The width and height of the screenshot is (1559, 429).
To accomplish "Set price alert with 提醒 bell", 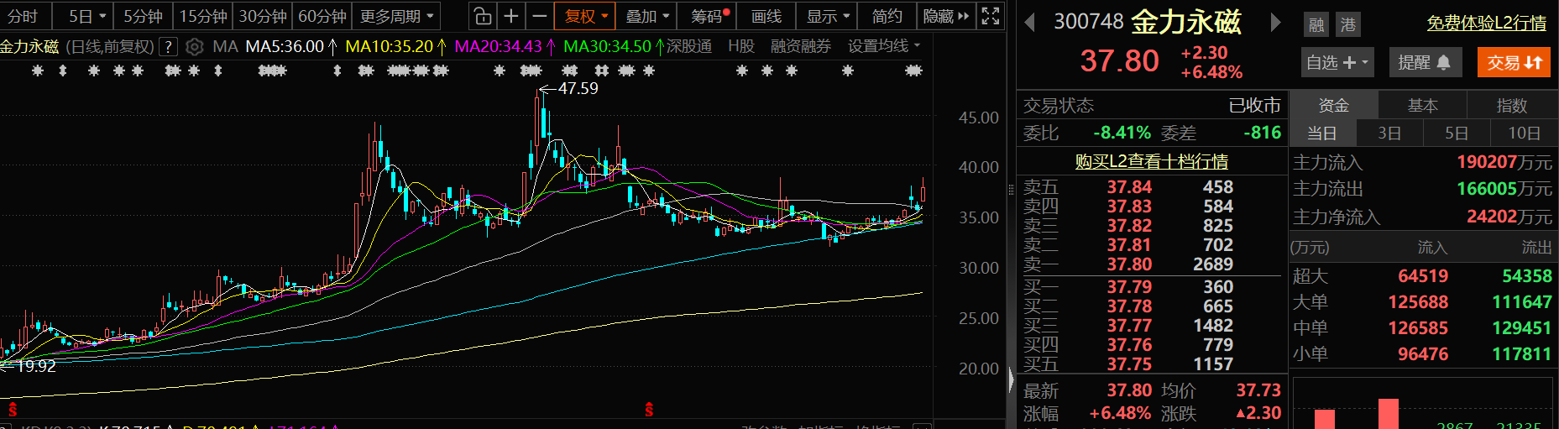I will pyautogui.click(x=1425, y=62).
